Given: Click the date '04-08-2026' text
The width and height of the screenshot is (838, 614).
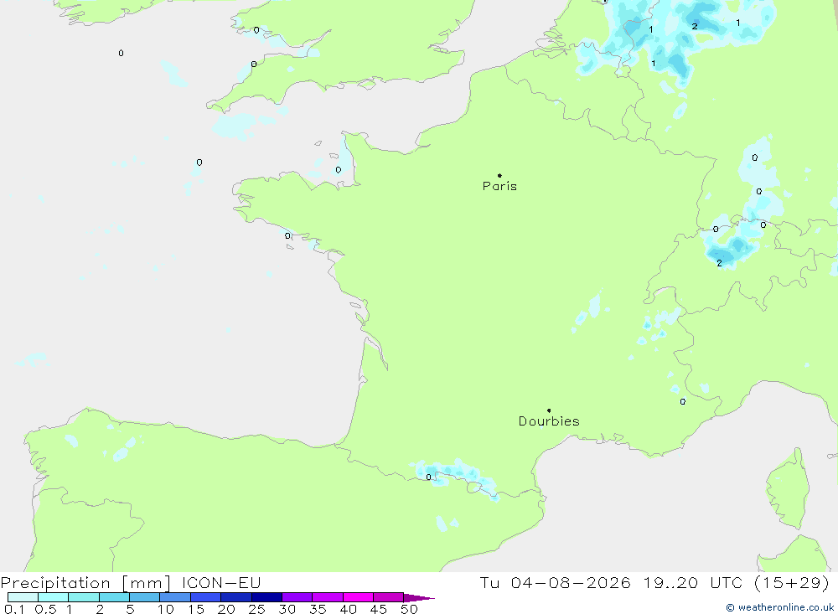Looking at the screenshot, I should (x=570, y=582).
